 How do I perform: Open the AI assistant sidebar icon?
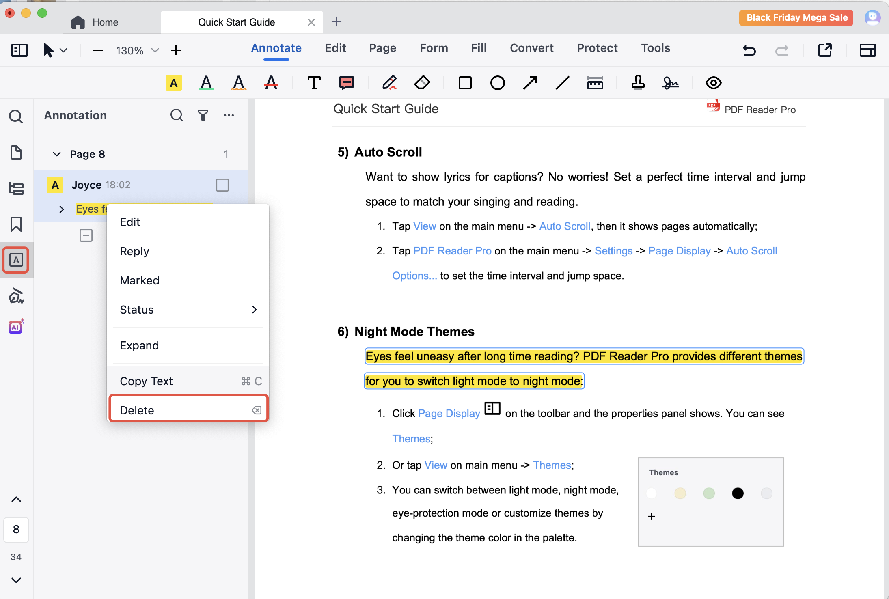[16, 326]
